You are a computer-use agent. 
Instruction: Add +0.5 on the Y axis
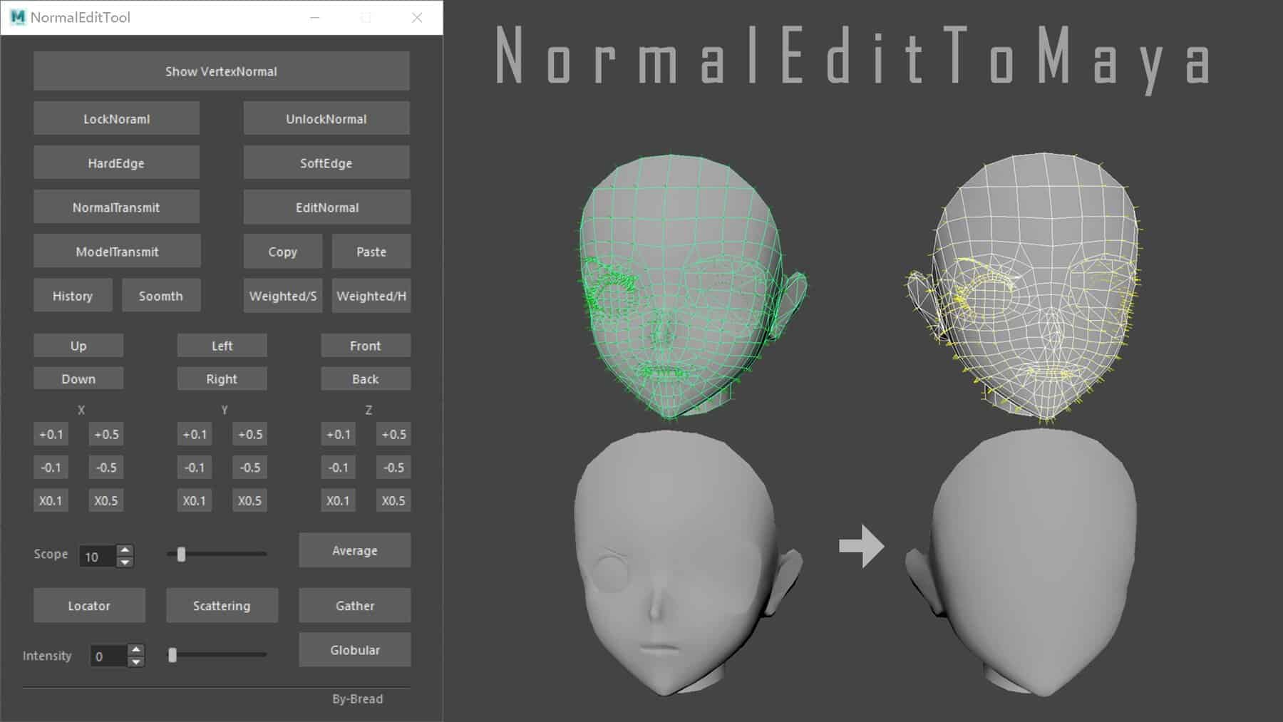[250, 434]
